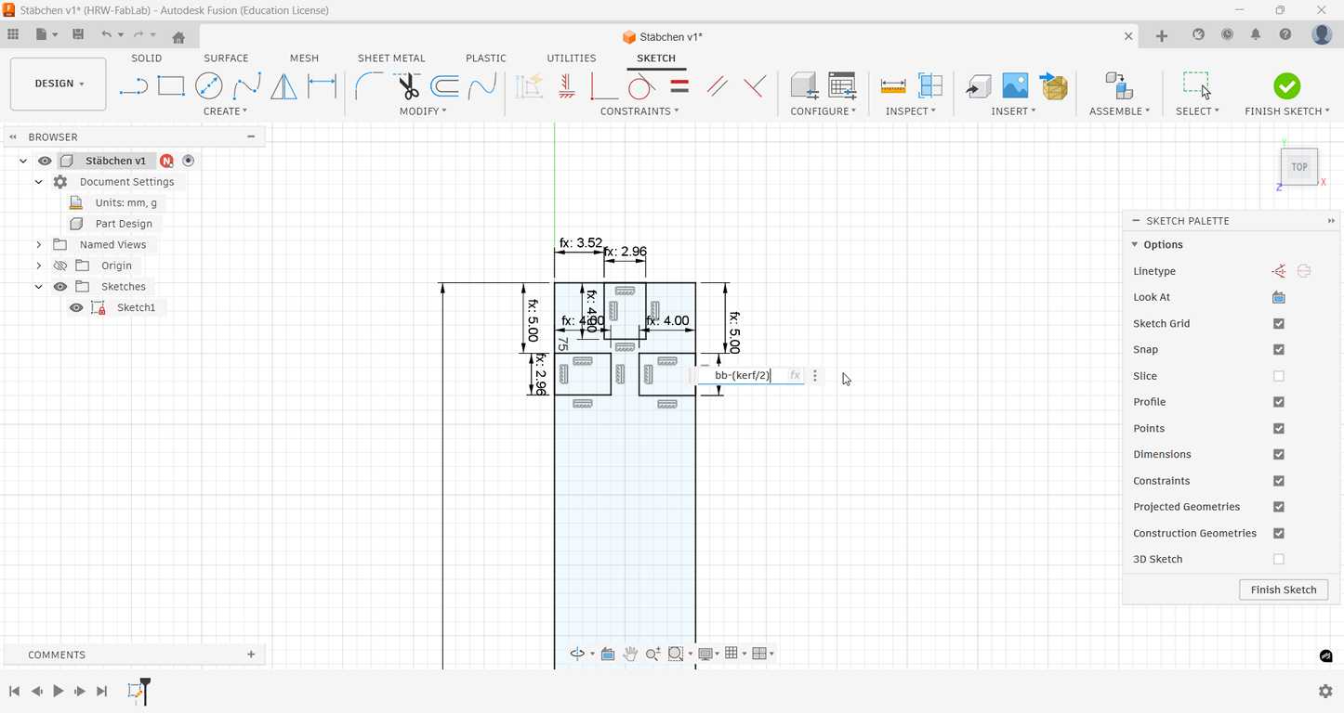Apply the Parallel constraint
The image size is (1344, 713).
click(717, 86)
